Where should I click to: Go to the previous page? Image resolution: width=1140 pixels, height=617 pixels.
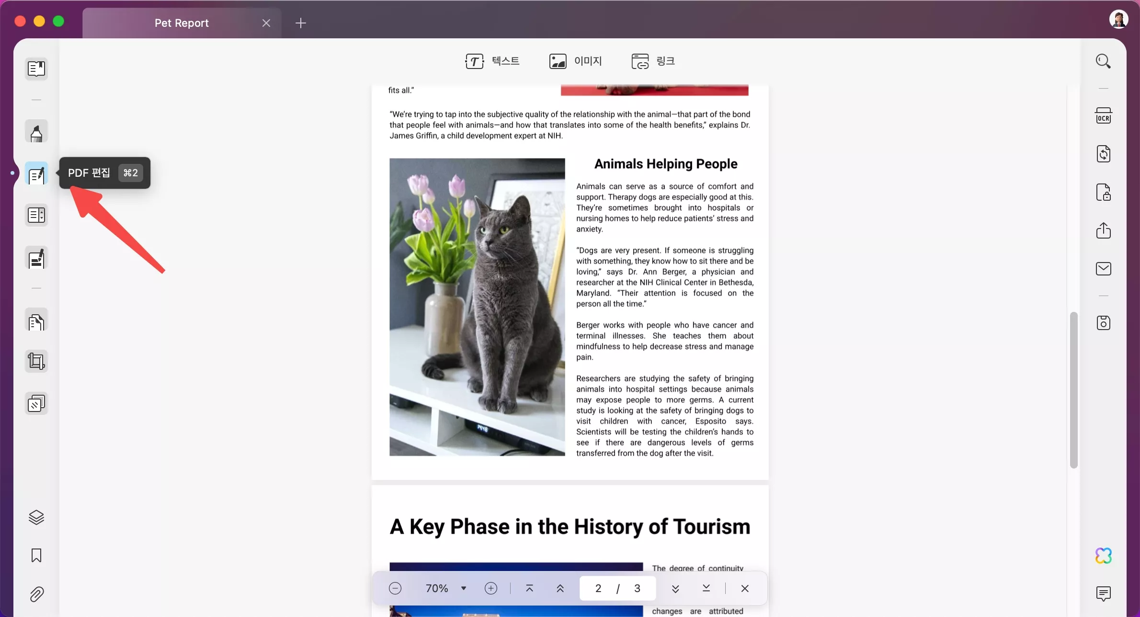[x=560, y=589]
